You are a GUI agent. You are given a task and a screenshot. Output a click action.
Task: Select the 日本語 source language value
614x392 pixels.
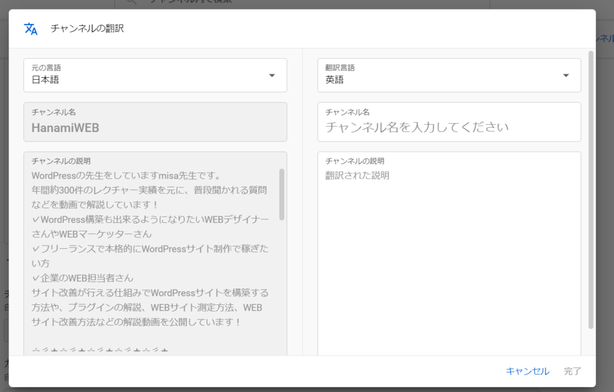[x=46, y=80]
